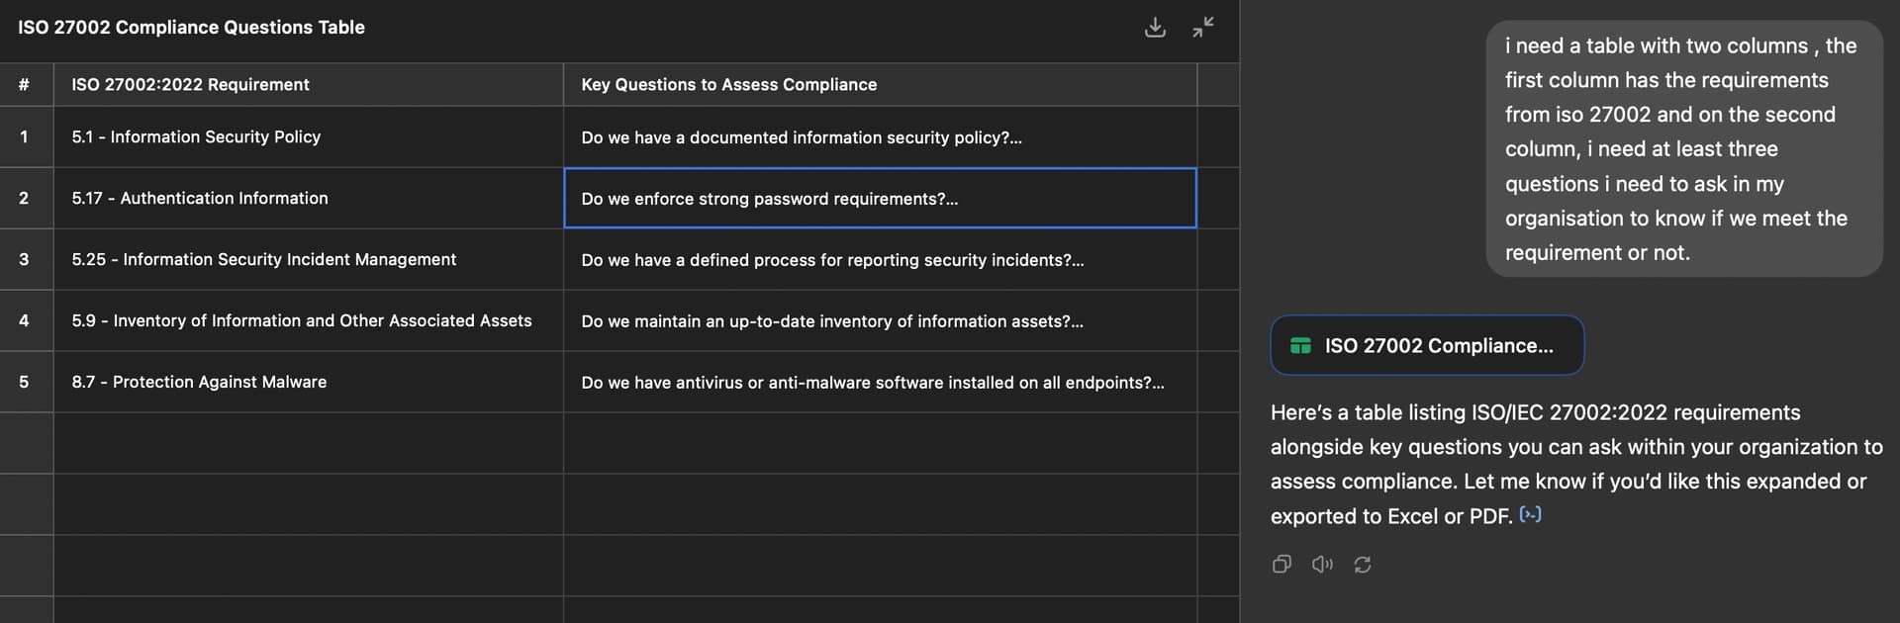The height and width of the screenshot is (623, 1900).
Task: Select 'Key Questions to Assess Compliance' header
Action: pyautogui.click(x=880, y=85)
